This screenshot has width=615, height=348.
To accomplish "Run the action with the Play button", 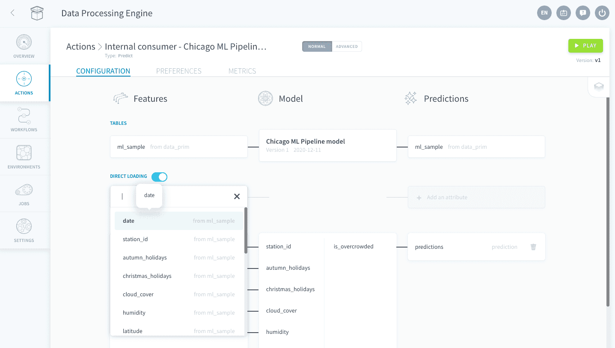I will click(x=585, y=46).
